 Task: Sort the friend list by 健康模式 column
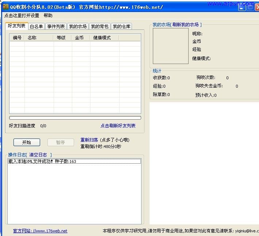tap(105, 38)
